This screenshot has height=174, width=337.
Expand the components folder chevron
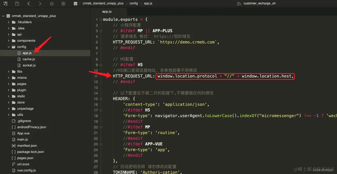pyautogui.click(x=9, y=41)
